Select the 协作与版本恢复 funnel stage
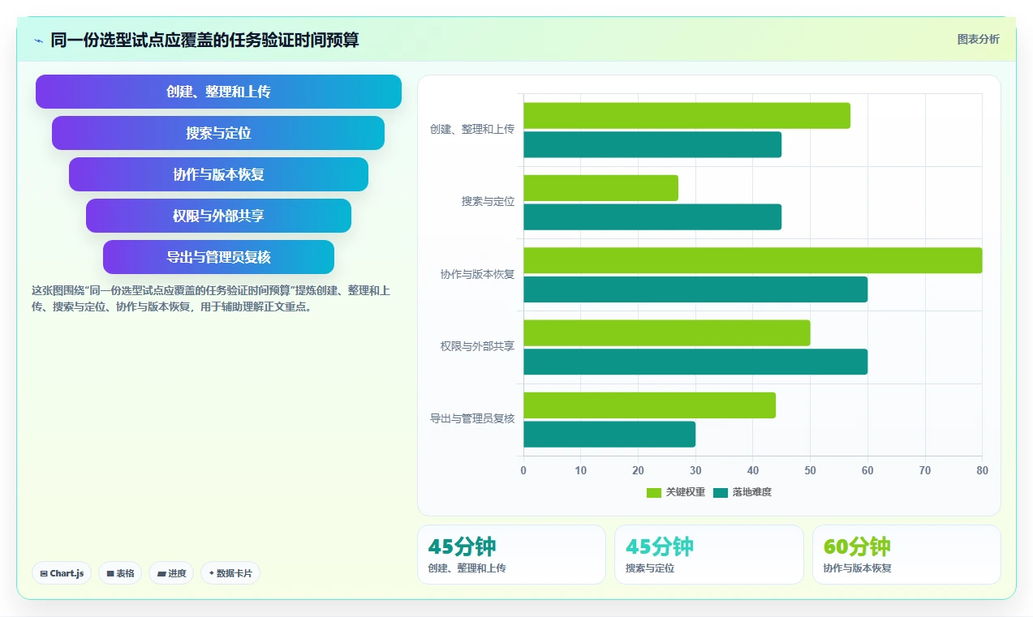The image size is (1033, 617). pyautogui.click(x=218, y=174)
